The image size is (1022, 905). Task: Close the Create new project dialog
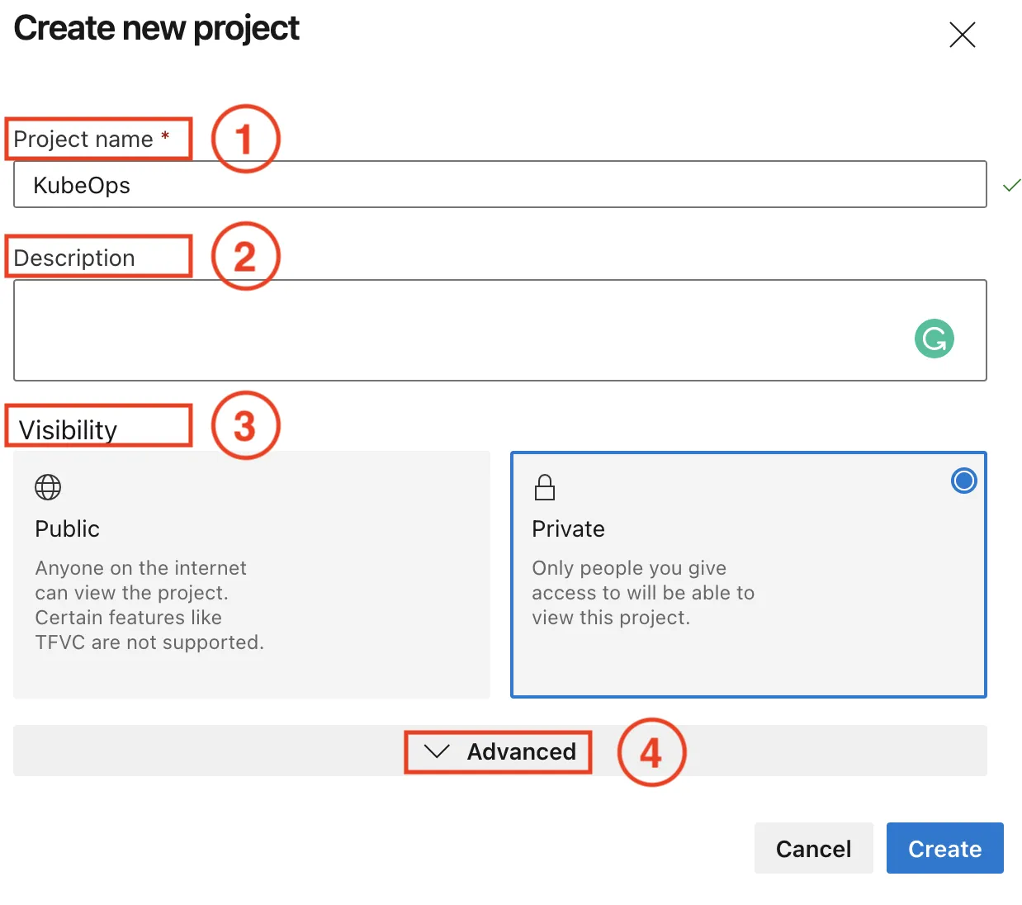963,35
